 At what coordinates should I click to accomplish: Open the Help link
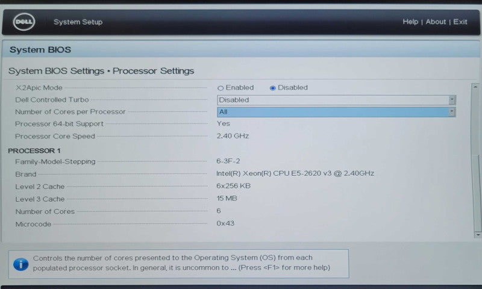pyautogui.click(x=410, y=22)
